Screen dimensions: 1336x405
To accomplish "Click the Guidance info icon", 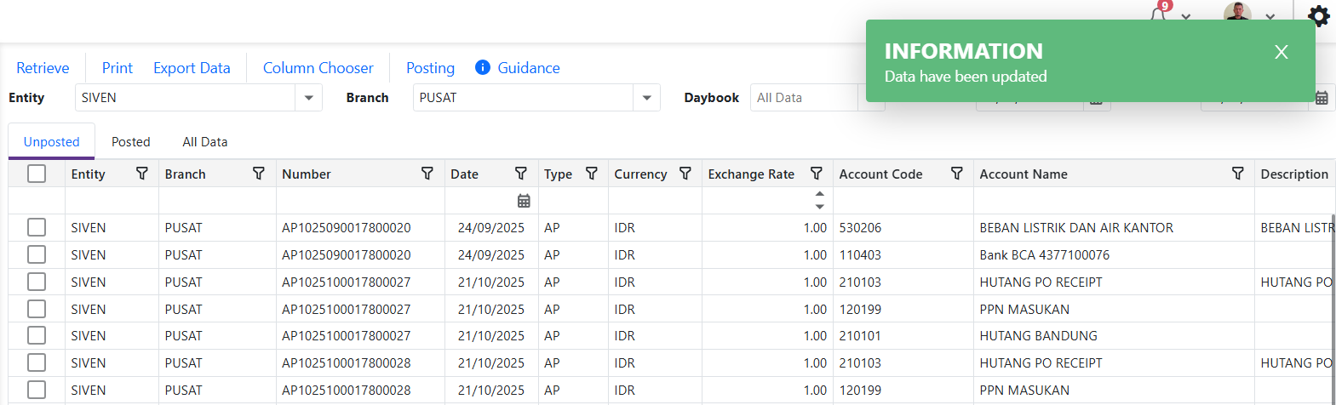I will (482, 67).
